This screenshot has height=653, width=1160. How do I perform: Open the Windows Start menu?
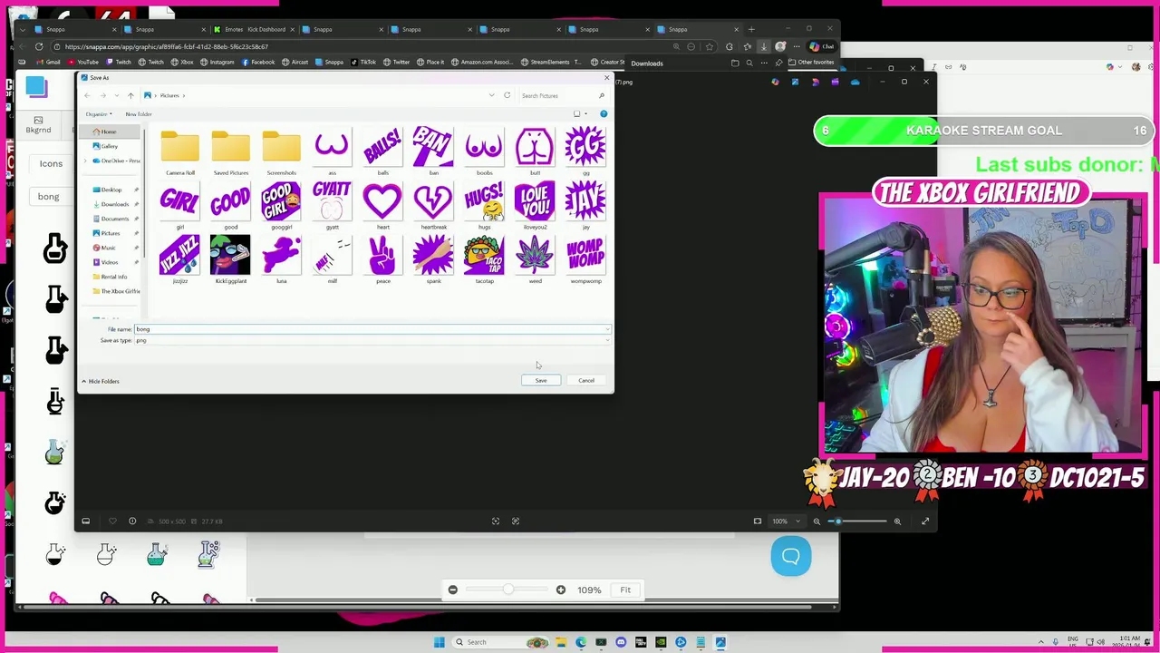click(439, 642)
